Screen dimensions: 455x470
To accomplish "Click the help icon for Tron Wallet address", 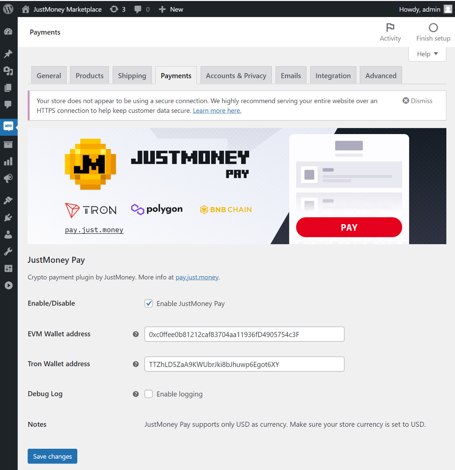I will coord(136,364).
